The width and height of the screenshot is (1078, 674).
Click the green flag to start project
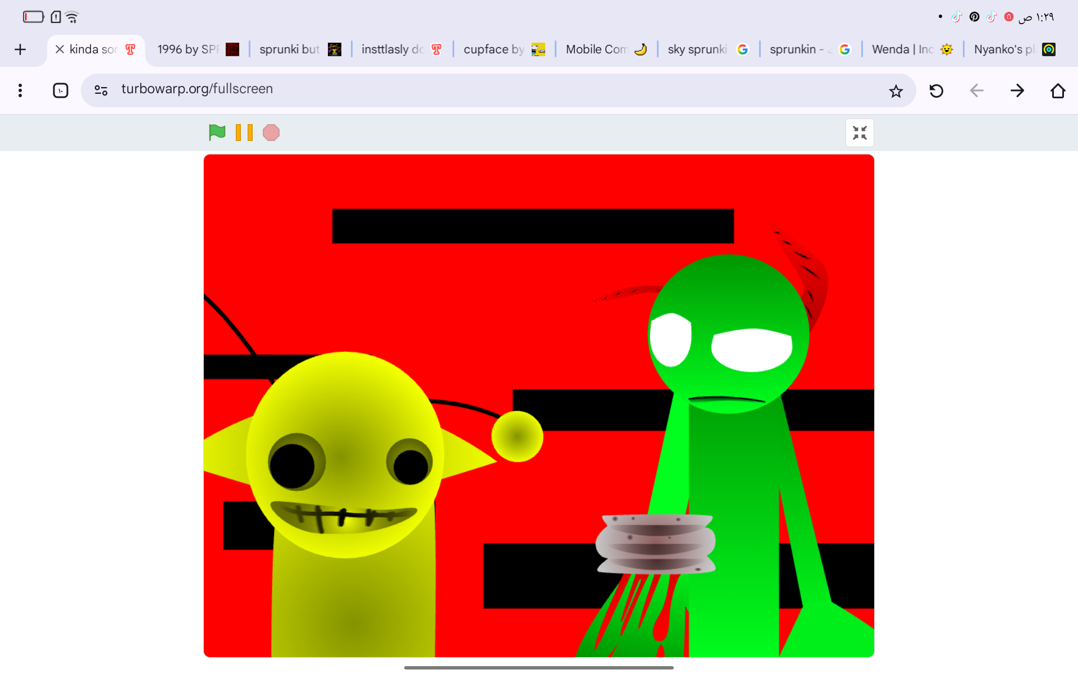tap(217, 133)
